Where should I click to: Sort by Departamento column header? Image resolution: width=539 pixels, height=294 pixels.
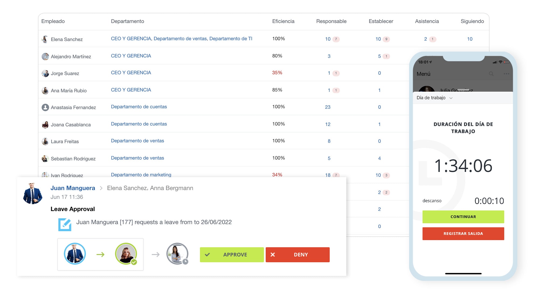click(x=127, y=21)
